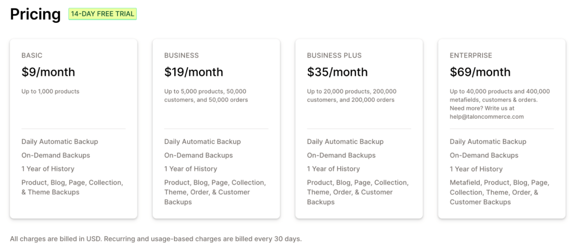Click the 14-DAY FREE TRIAL badge

(103, 14)
